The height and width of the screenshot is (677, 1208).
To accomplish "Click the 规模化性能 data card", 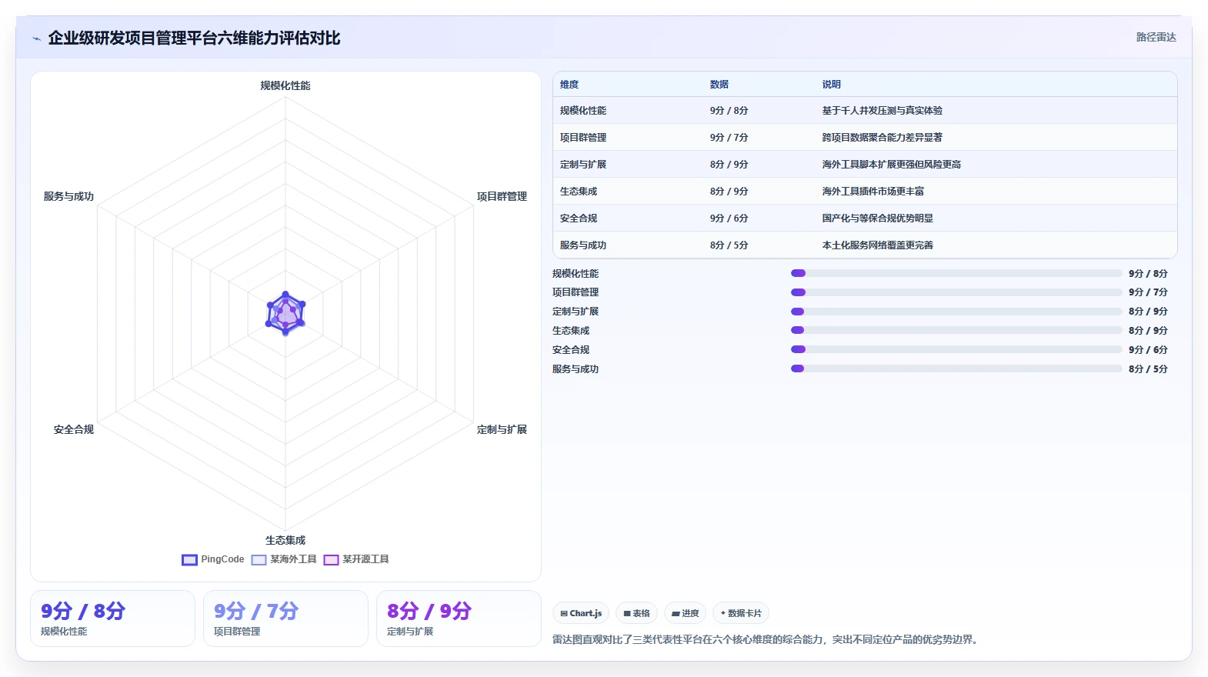I will click(x=112, y=619).
